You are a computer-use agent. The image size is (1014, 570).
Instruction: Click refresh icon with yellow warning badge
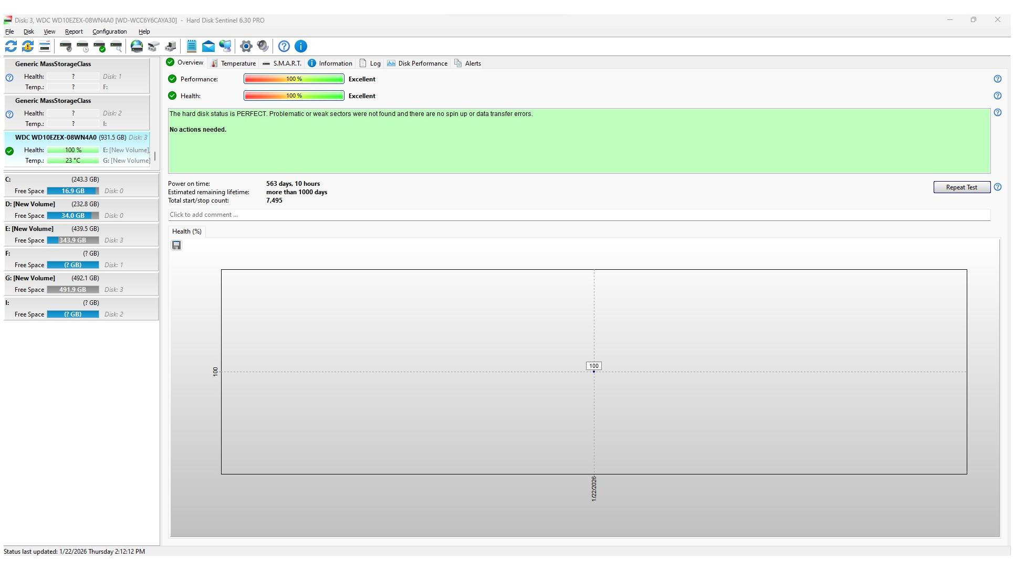point(28,46)
